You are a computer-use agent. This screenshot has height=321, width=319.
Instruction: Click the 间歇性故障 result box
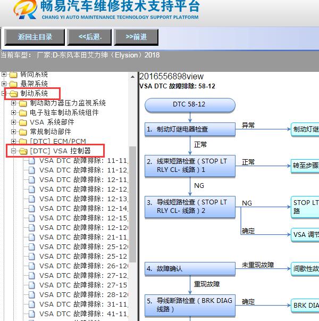305,269
